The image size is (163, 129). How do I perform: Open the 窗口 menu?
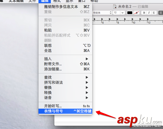(x=82, y=1)
